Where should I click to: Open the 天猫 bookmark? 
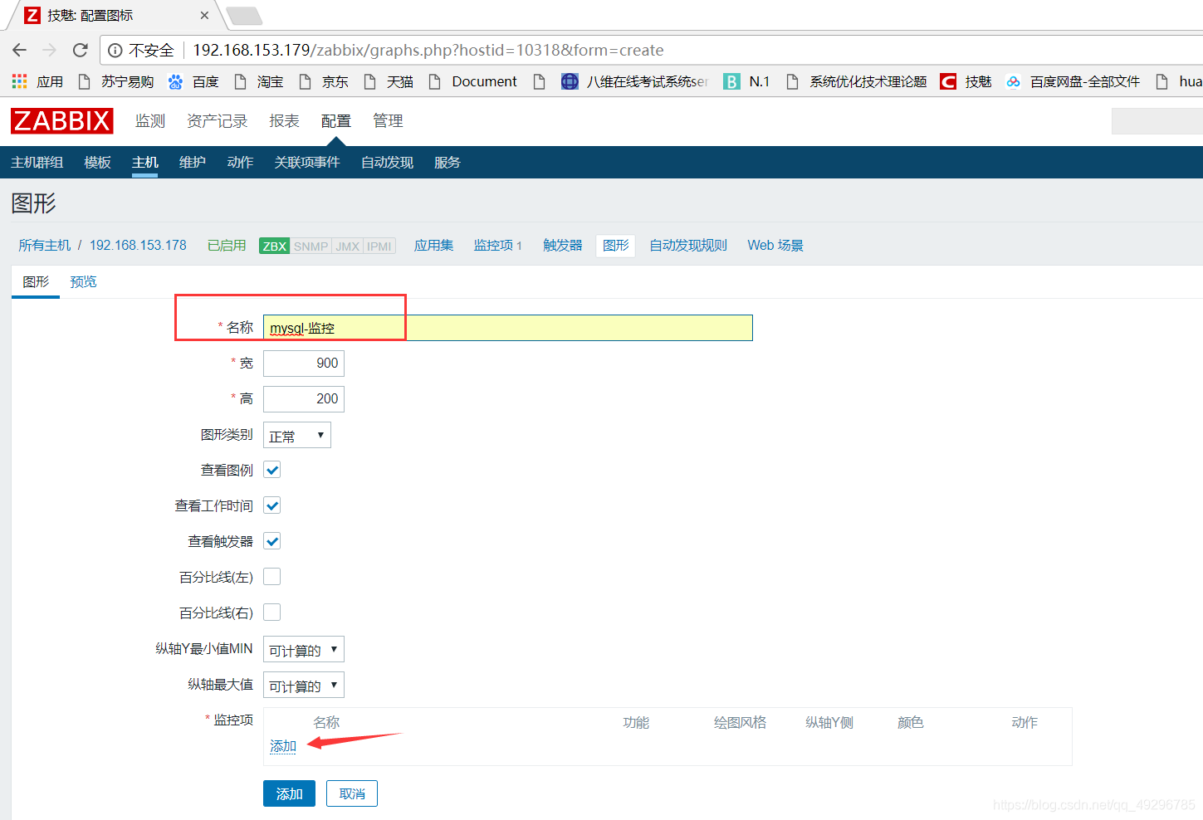pyautogui.click(x=389, y=81)
